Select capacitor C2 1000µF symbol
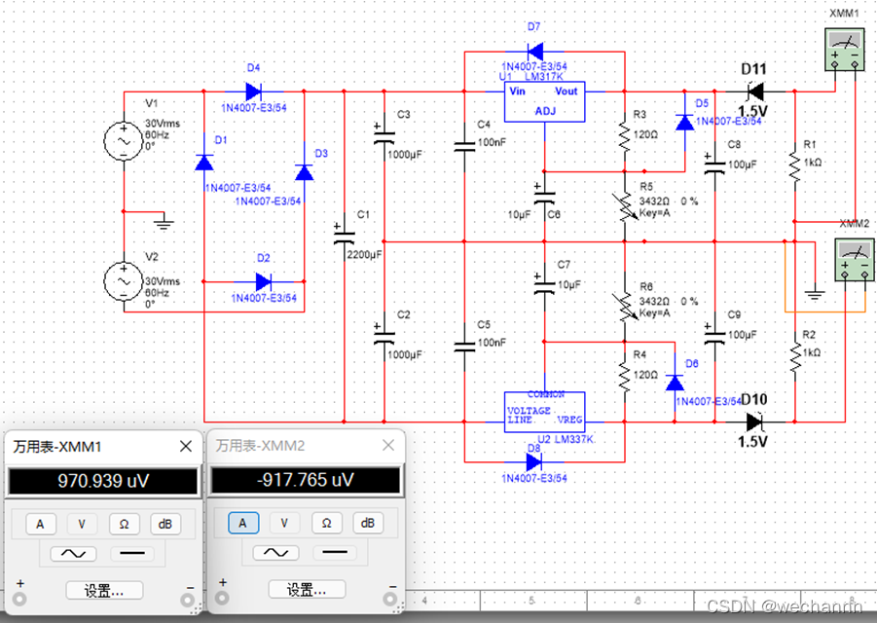Screen dimensions: 877x623 pyautogui.click(x=384, y=337)
